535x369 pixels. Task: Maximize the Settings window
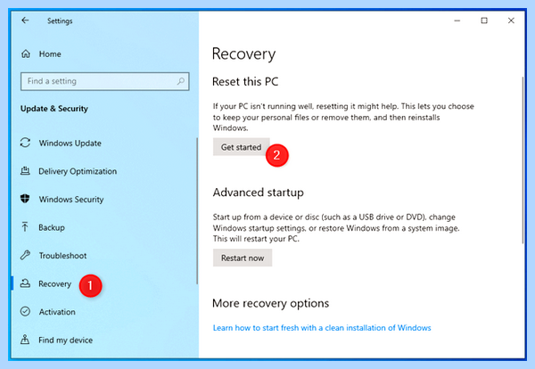[x=484, y=20]
